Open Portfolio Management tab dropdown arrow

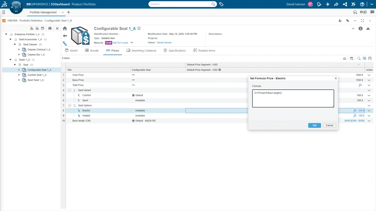[63, 13]
